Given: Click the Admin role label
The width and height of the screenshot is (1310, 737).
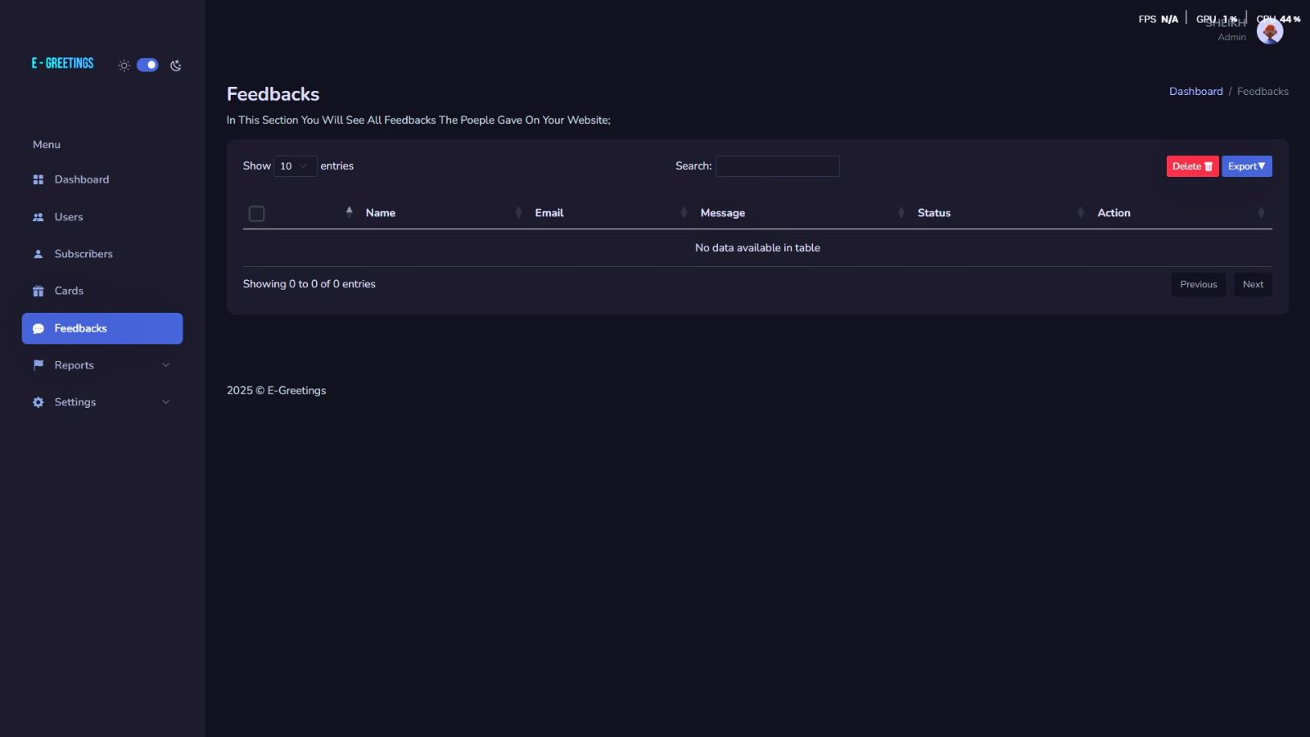Looking at the screenshot, I should pyautogui.click(x=1231, y=37).
